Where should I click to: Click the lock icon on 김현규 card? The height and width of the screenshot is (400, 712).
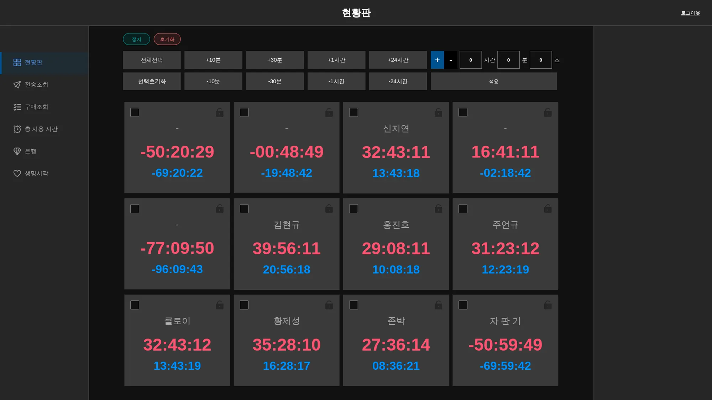329,209
